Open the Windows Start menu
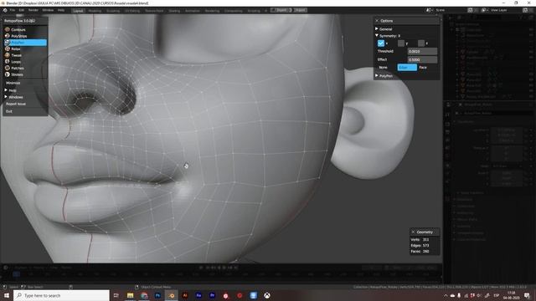 (7, 295)
